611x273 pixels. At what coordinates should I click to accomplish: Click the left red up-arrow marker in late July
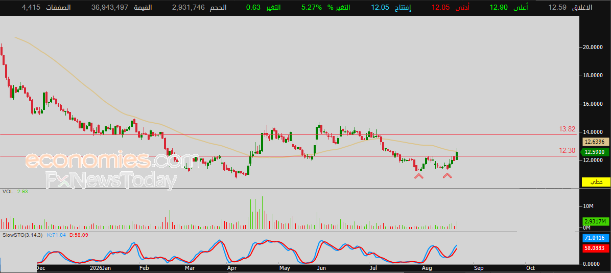418,176
